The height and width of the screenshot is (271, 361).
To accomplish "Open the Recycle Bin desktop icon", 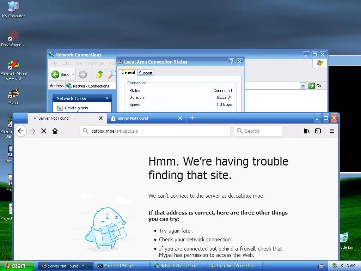I will pos(345,241).
